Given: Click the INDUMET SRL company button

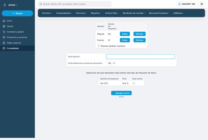Looking at the screenshot, I should 187,4.
